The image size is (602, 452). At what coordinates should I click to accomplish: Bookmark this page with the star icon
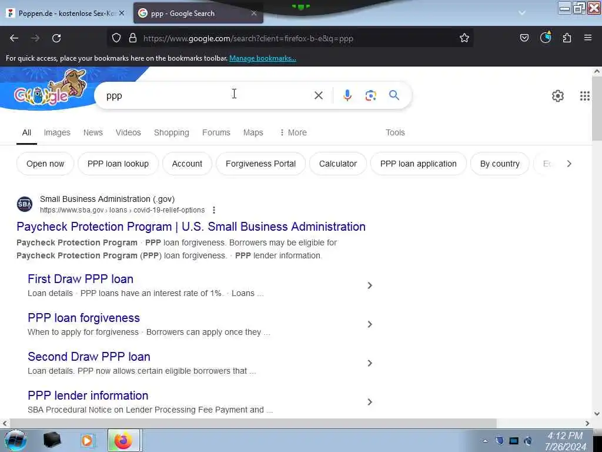pyautogui.click(x=464, y=38)
